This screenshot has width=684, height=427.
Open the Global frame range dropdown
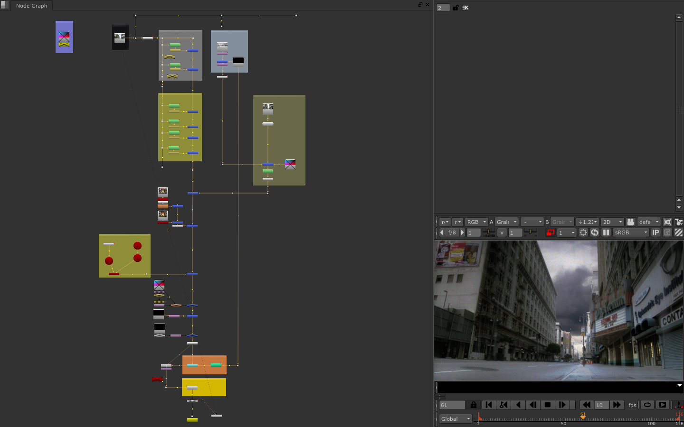coord(455,419)
